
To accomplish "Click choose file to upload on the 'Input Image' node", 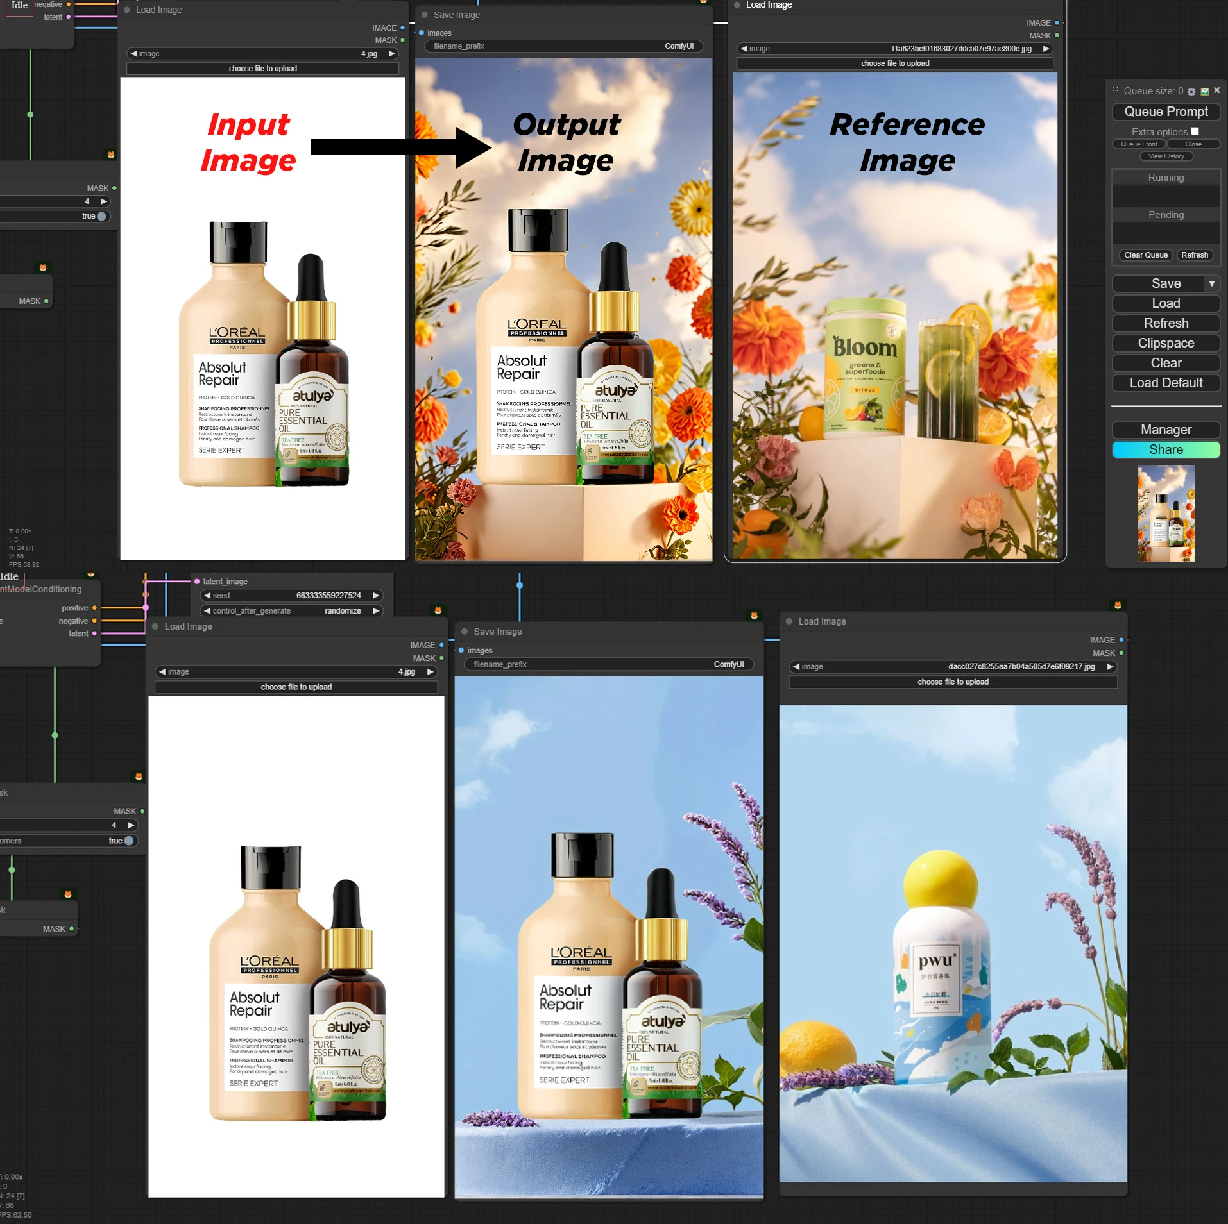I will point(262,69).
